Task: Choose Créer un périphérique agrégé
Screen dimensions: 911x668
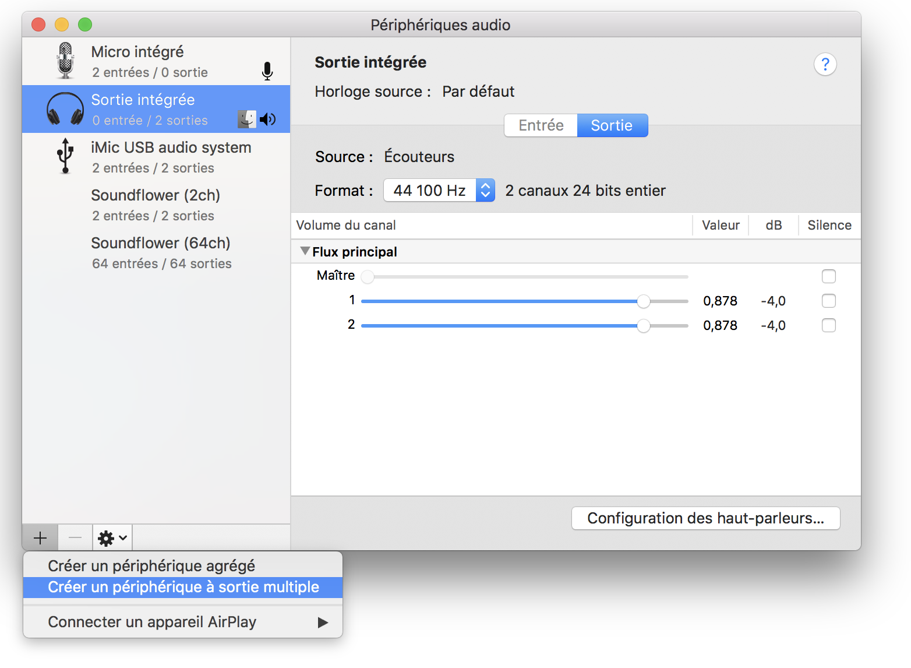Action: coord(183,566)
